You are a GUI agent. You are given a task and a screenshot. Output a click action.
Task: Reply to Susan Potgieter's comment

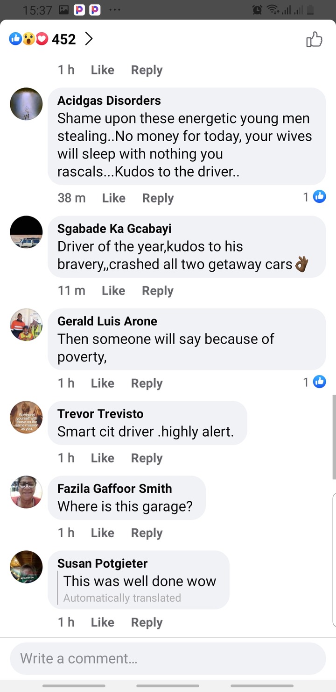(x=147, y=622)
